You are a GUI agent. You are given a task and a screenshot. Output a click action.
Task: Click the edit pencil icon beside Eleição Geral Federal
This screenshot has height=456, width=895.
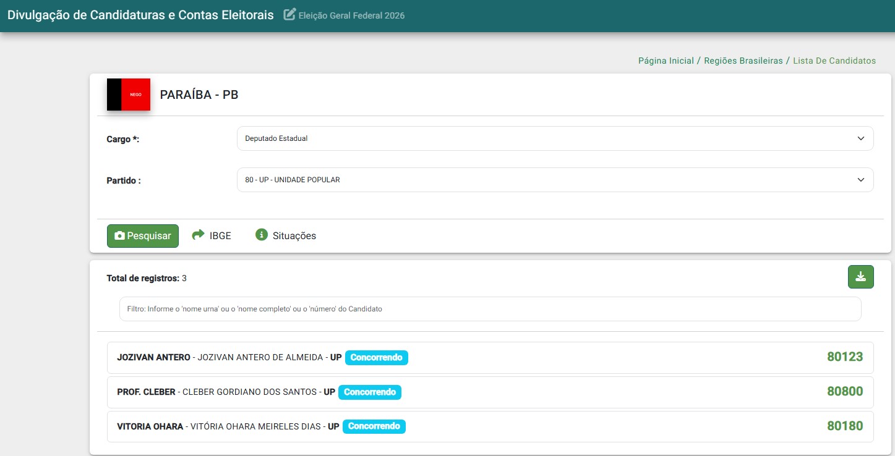[x=289, y=14]
